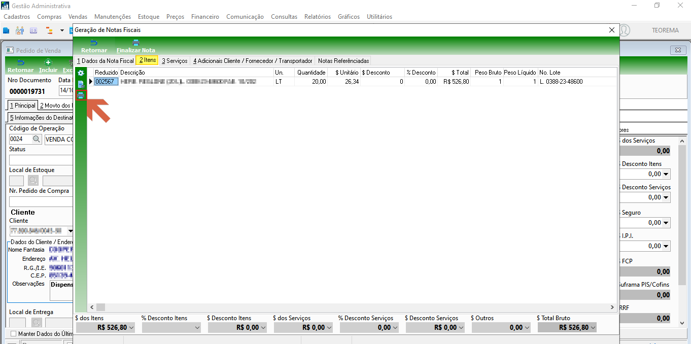Open the Cadastros menu
691x344 pixels.
coord(17,17)
